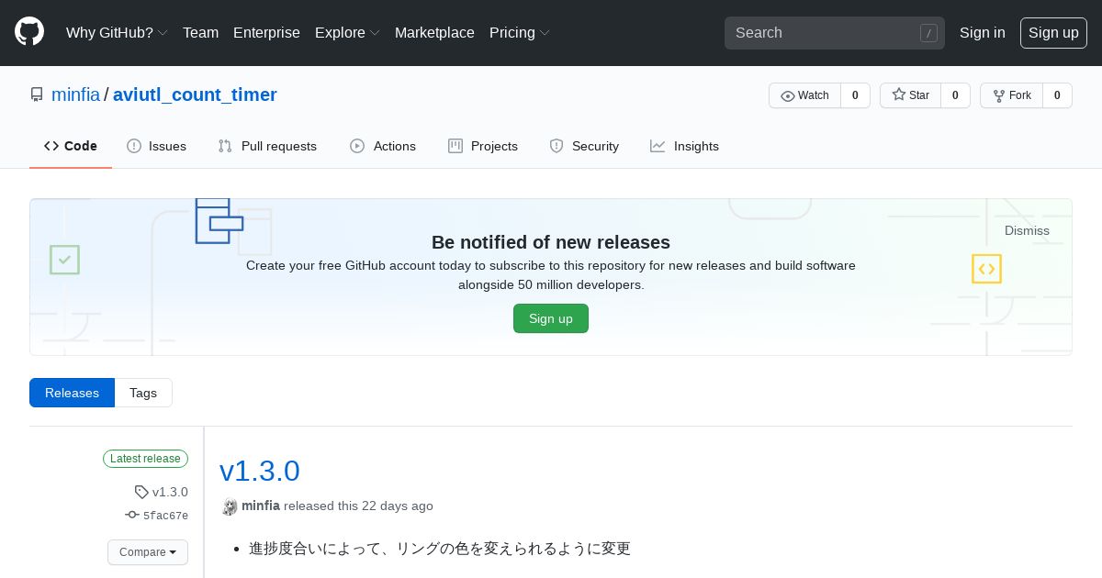Open the watchers count of 0
Viewport: 1102px width, 578px height.
coord(855,95)
